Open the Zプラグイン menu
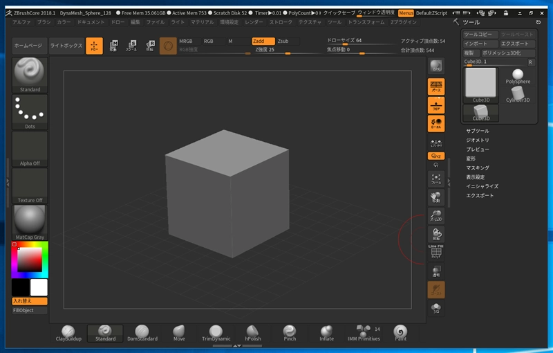Image resolution: width=553 pixels, height=353 pixels. pyautogui.click(x=404, y=22)
